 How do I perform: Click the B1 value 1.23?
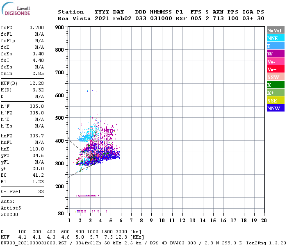(x=38, y=182)
